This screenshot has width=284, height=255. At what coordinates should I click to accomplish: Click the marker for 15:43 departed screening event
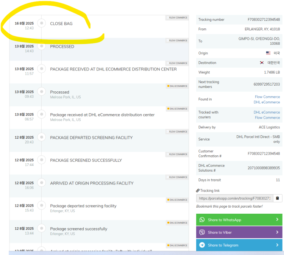pos(42,205)
